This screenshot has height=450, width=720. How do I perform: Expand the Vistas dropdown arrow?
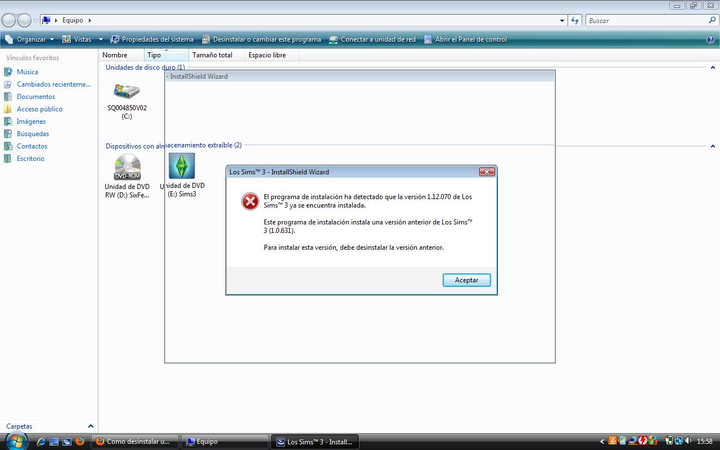(101, 39)
